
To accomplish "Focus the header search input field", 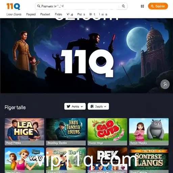I will click(x=81, y=6).
